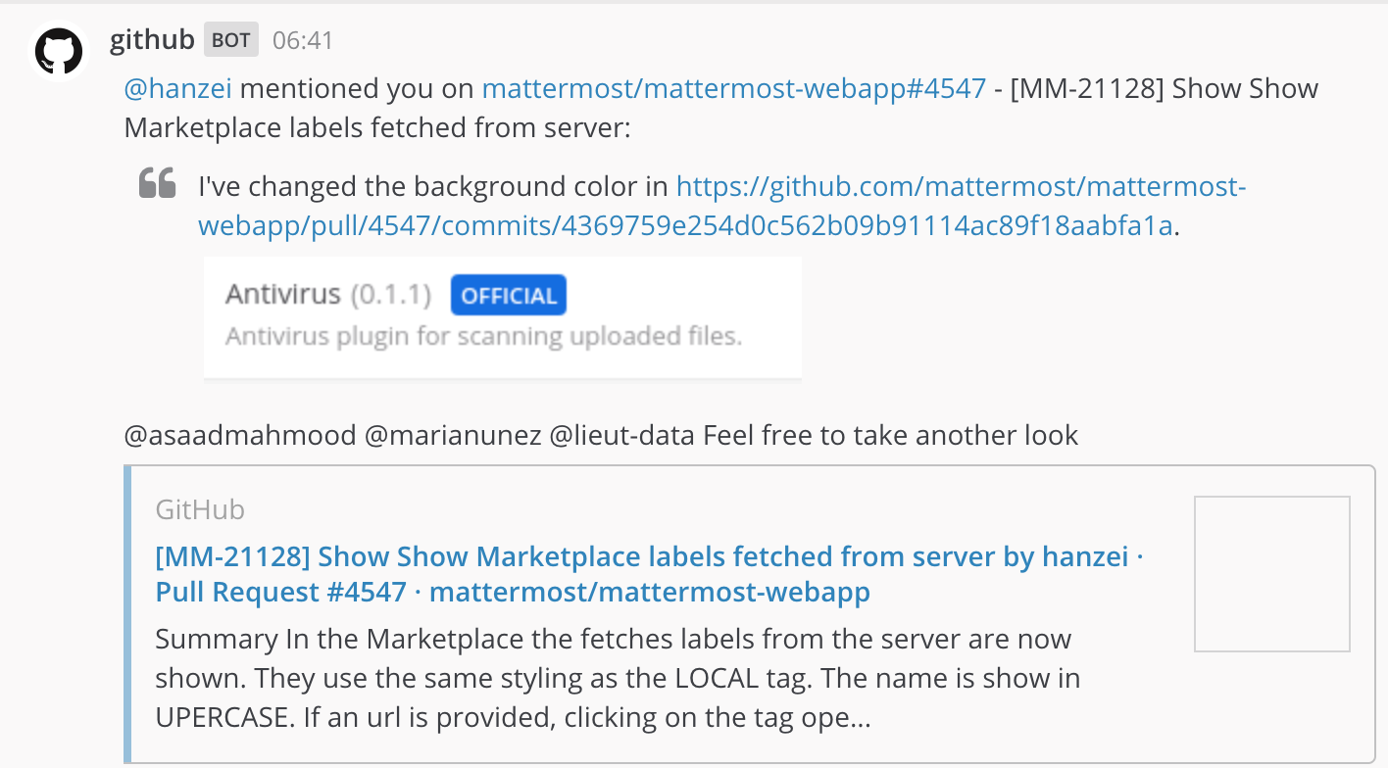Open the Antivirus plugin preview image
1388x768 pixels.
pyautogui.click(x=503, y=316)
